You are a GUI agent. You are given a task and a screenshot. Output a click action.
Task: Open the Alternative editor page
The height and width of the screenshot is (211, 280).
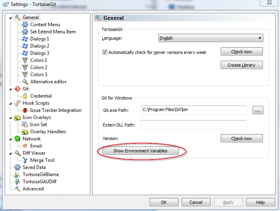point(48,82)
